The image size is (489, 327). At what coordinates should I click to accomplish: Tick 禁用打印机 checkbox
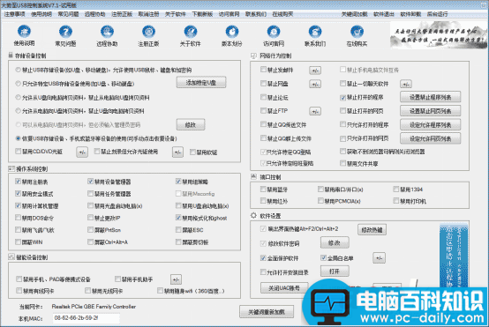point(396,201)
